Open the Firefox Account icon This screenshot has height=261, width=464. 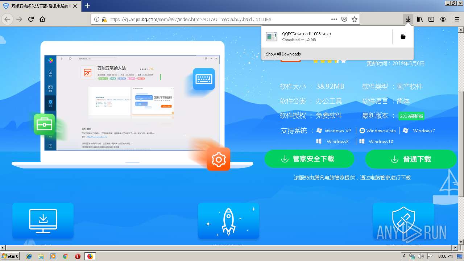point(443,19)
